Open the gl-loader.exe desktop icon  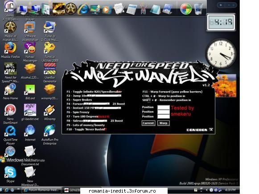point(30,112)
